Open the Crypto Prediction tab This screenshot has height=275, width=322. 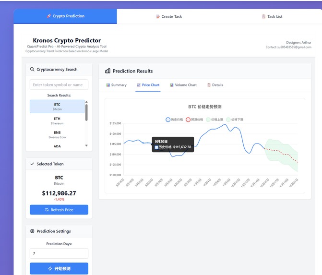(65, 16)
